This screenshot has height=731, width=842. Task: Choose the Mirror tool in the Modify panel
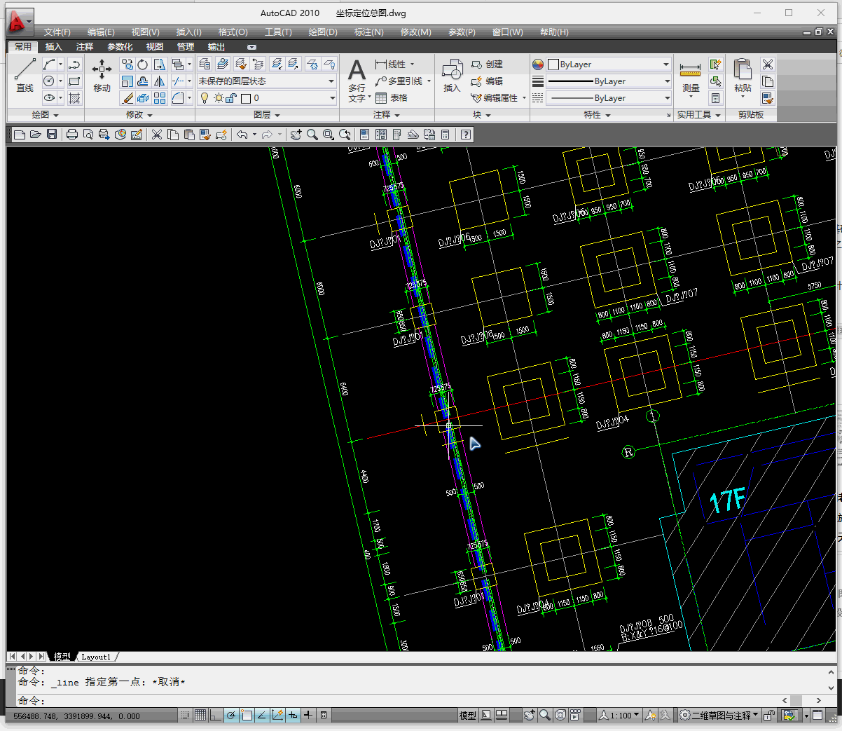click(160, 81)
